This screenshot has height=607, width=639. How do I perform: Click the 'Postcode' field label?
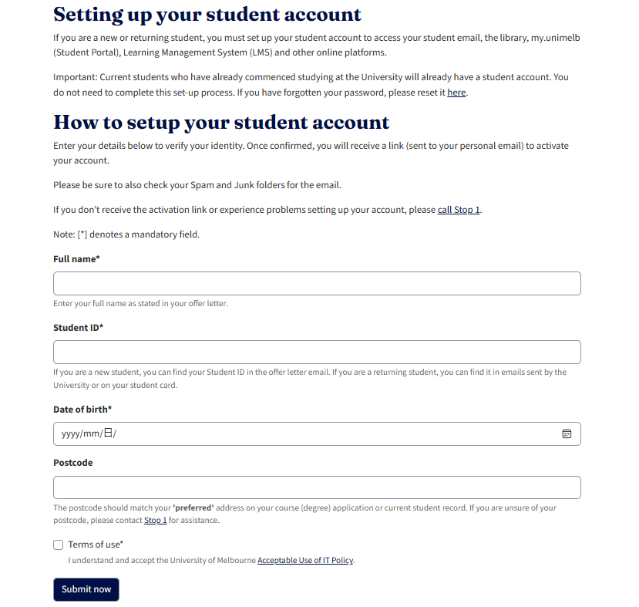coord(73,463)
